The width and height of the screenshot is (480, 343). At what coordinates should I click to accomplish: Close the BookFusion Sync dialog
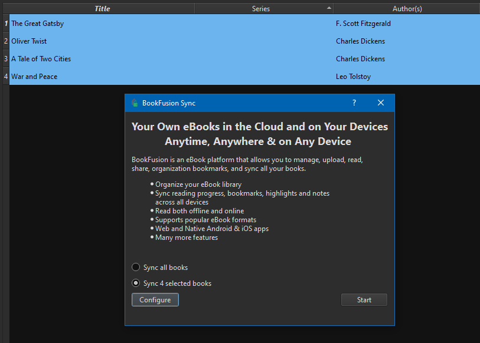[x=380, y=103]
